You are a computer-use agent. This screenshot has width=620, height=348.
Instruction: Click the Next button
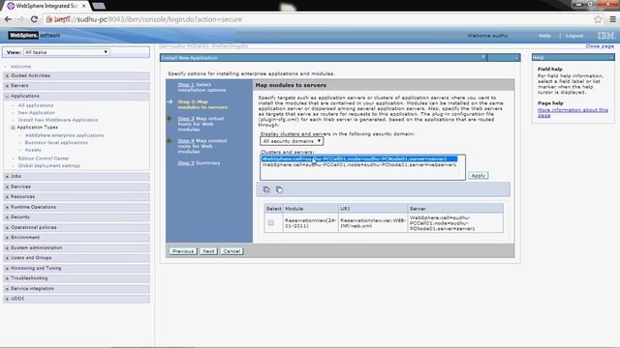(208, 251)
